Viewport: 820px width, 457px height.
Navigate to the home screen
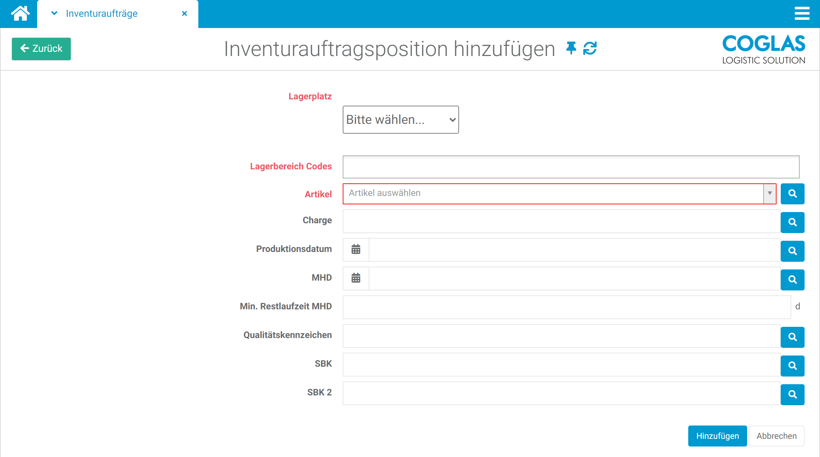(20, 13)
